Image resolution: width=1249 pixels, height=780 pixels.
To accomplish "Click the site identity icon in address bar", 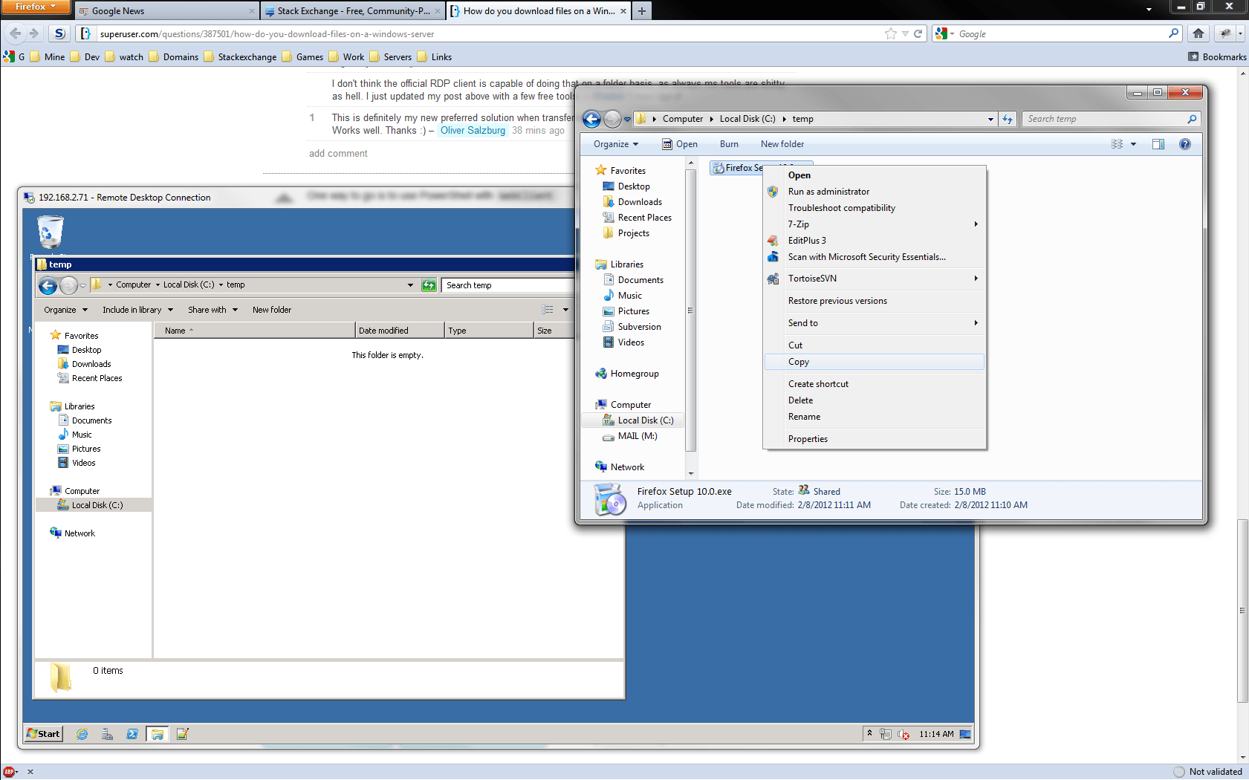I will [85, 33].
